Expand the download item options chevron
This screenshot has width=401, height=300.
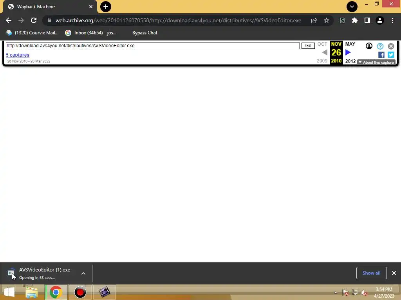83,273
